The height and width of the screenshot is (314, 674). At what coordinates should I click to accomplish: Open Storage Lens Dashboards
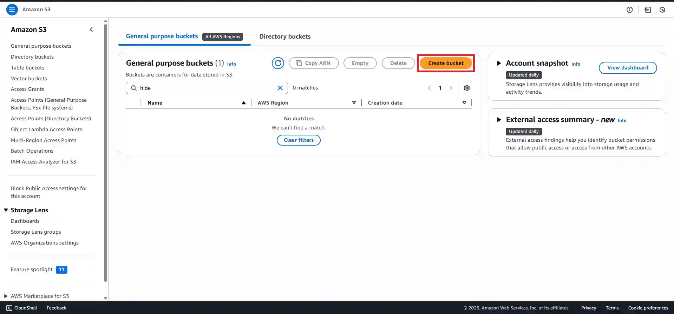click(25, 221)
